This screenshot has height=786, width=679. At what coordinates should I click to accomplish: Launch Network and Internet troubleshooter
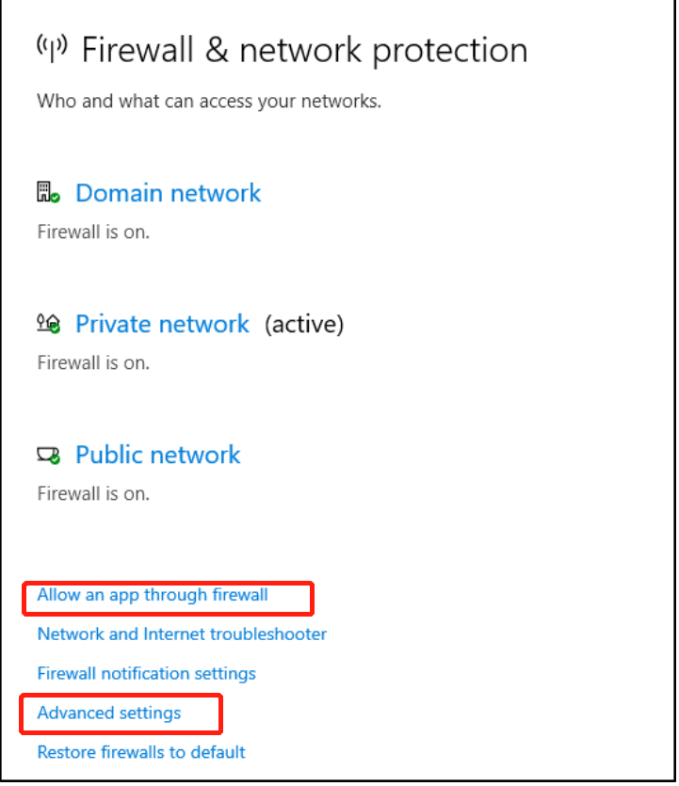click(182, 634)
